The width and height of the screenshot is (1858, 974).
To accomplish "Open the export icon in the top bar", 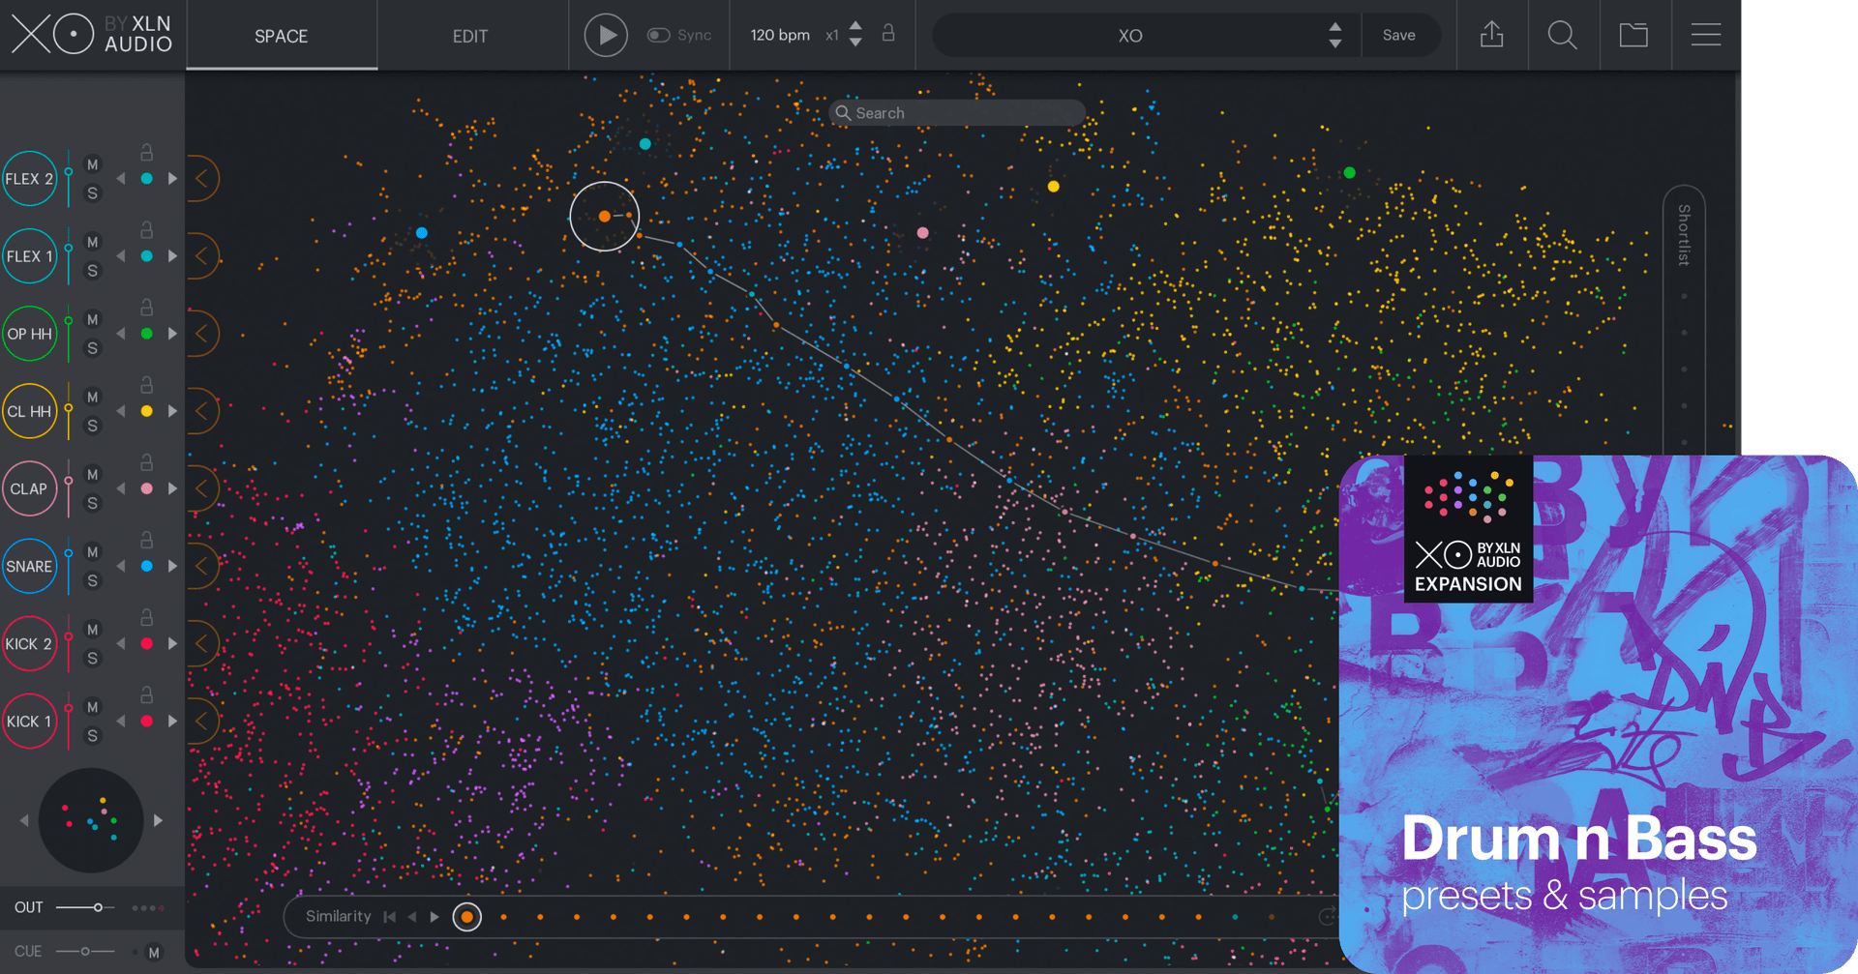I will point(1492,35).
